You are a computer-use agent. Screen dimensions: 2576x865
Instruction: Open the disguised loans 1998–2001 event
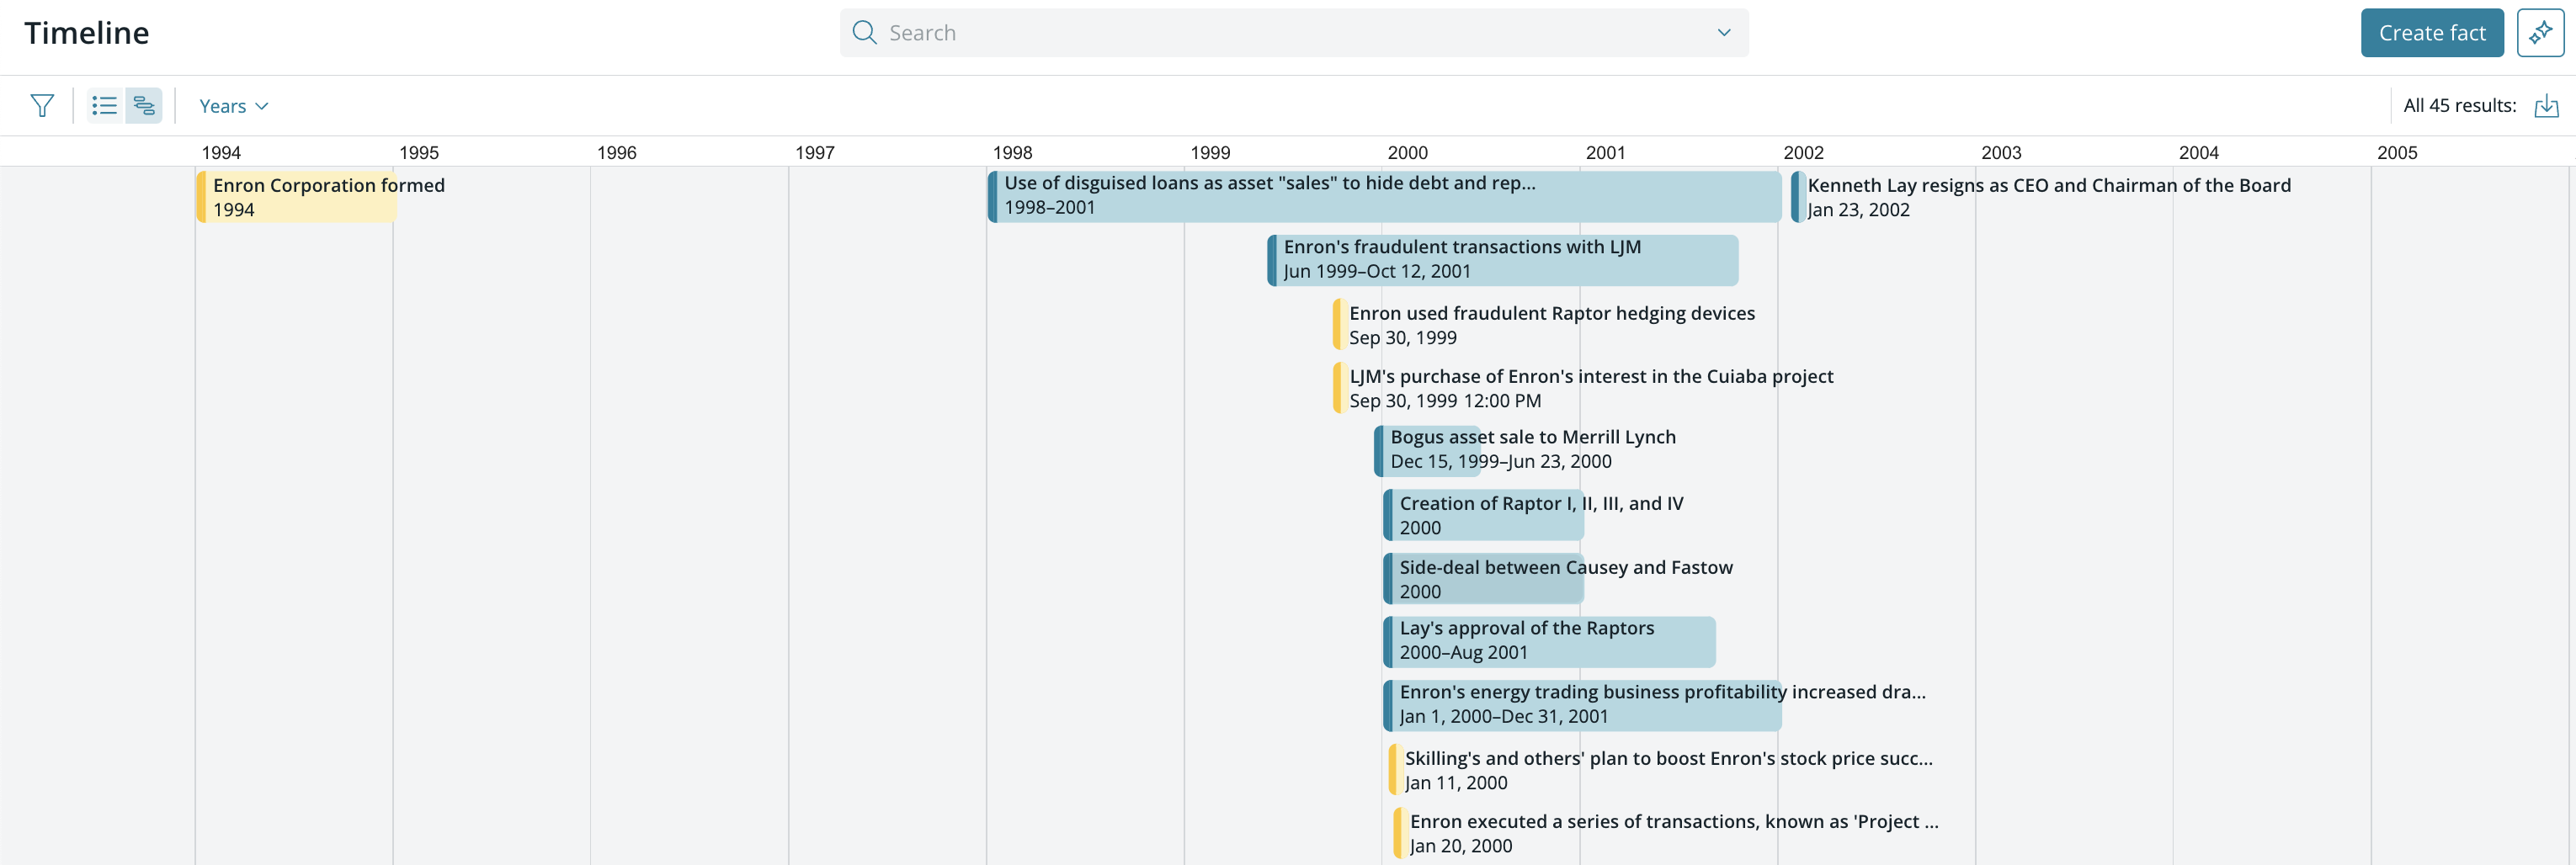tap(1385, 196)
